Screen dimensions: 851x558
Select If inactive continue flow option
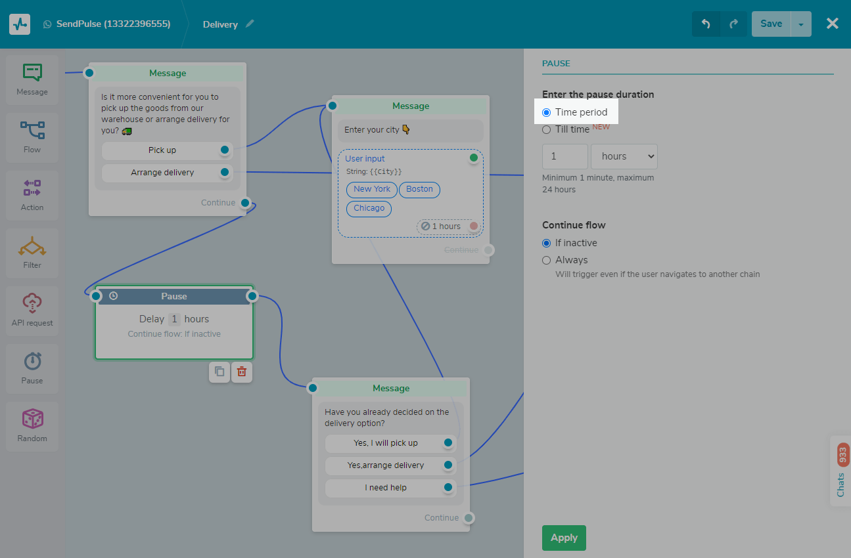point(546,243)
